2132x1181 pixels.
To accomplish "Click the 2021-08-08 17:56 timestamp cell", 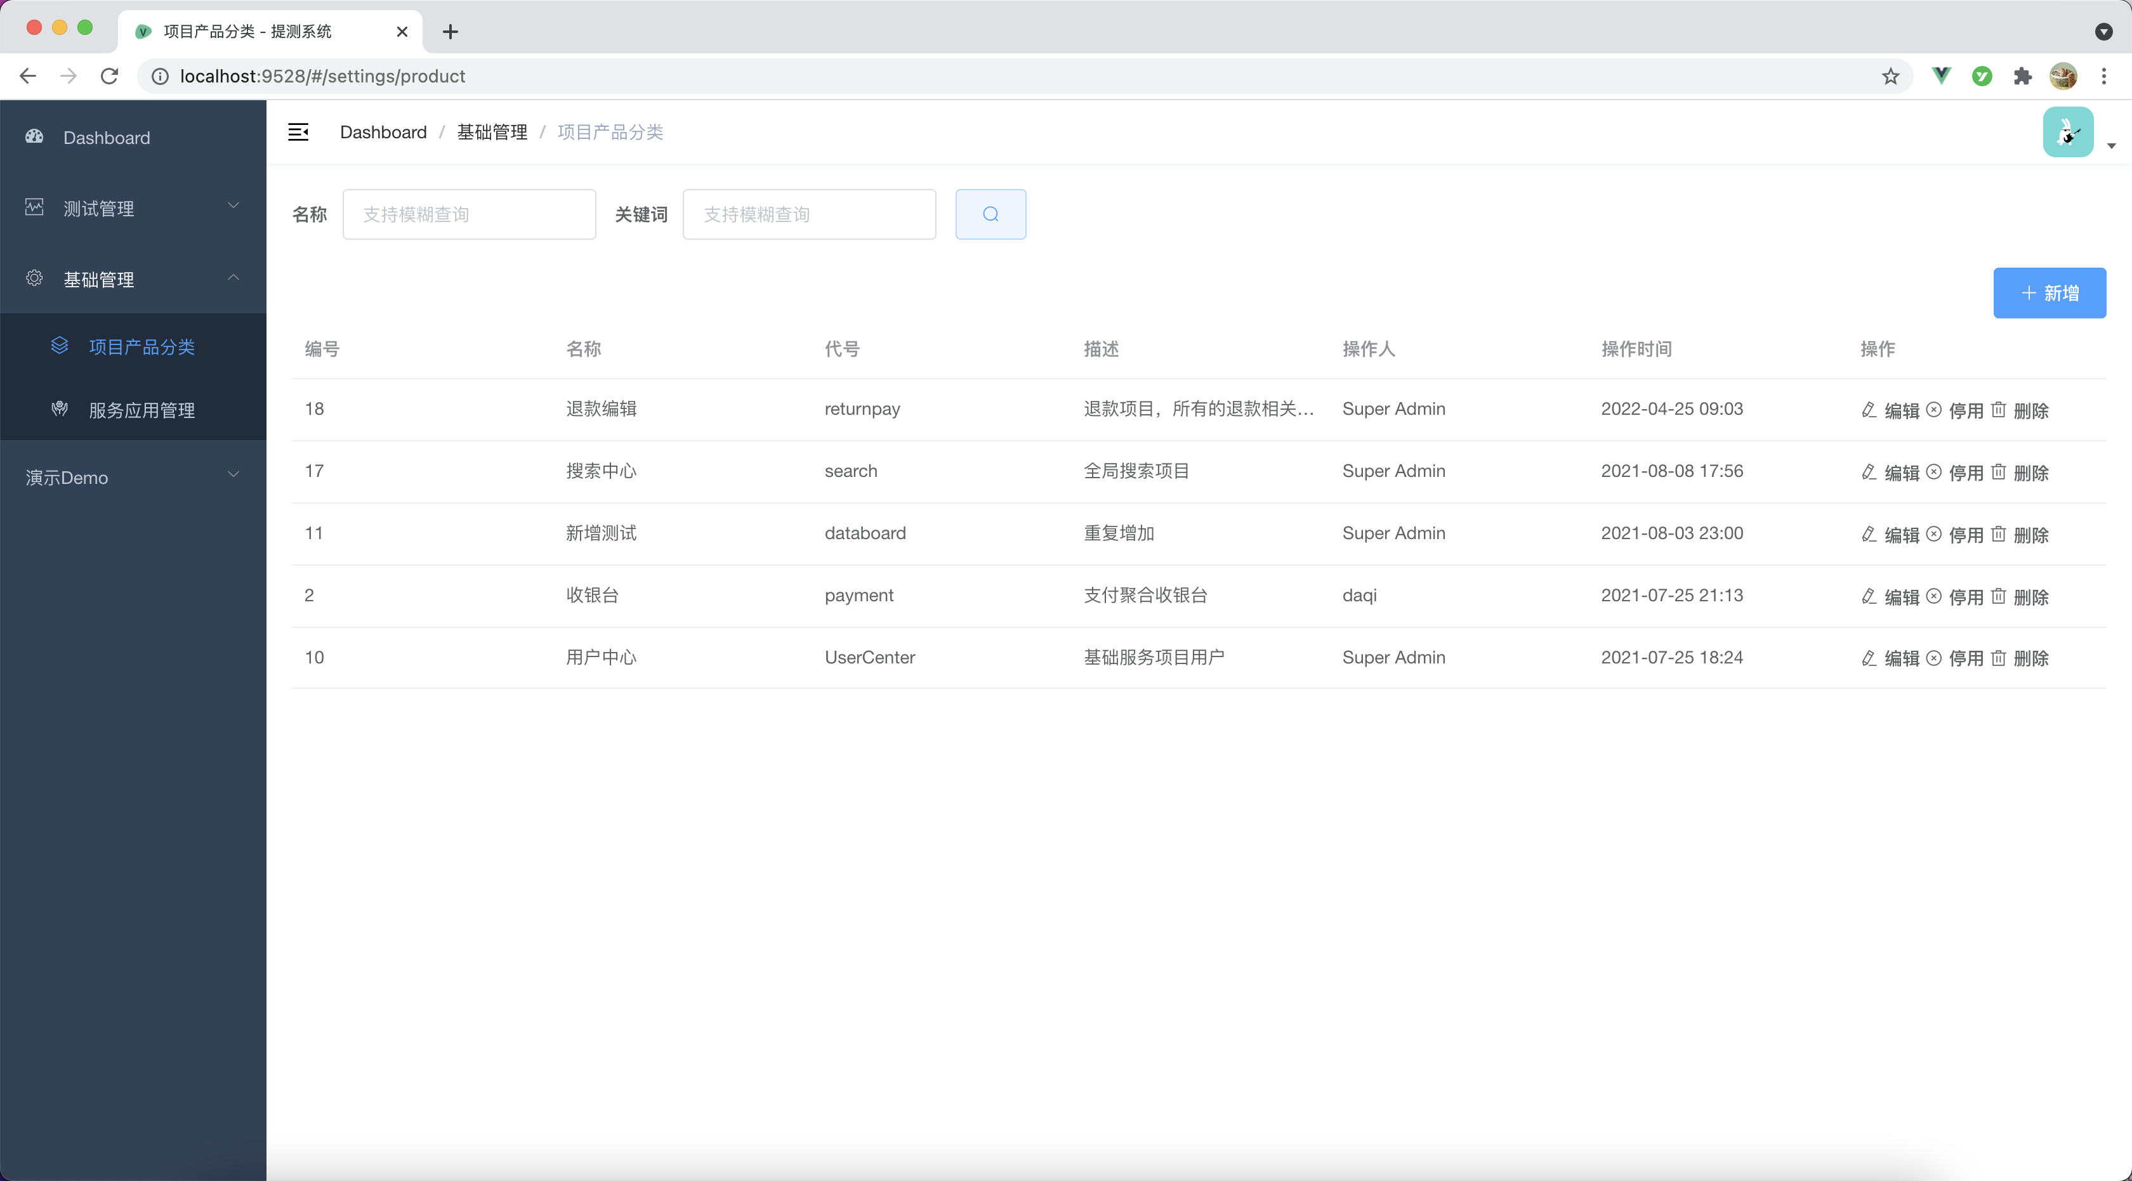I will 1672,471.
